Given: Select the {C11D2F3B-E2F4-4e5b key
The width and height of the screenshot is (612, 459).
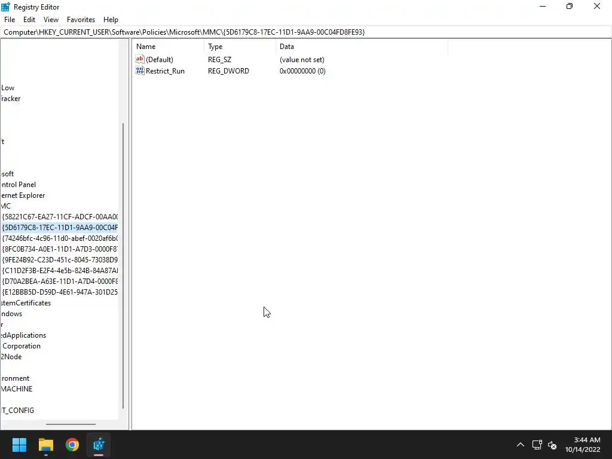Looking at the screenshot, I should point(60,271).
